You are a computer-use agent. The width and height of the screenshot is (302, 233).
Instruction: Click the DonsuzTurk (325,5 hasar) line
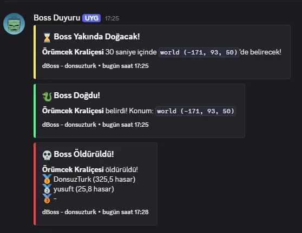click(94, 179)
